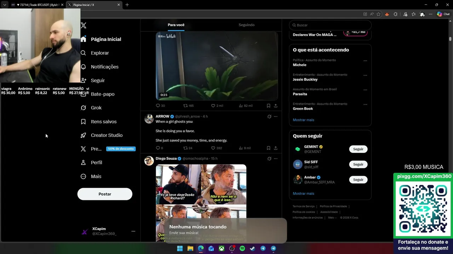Click Grok explain icon on Diego Souza's post

point(269,159)
